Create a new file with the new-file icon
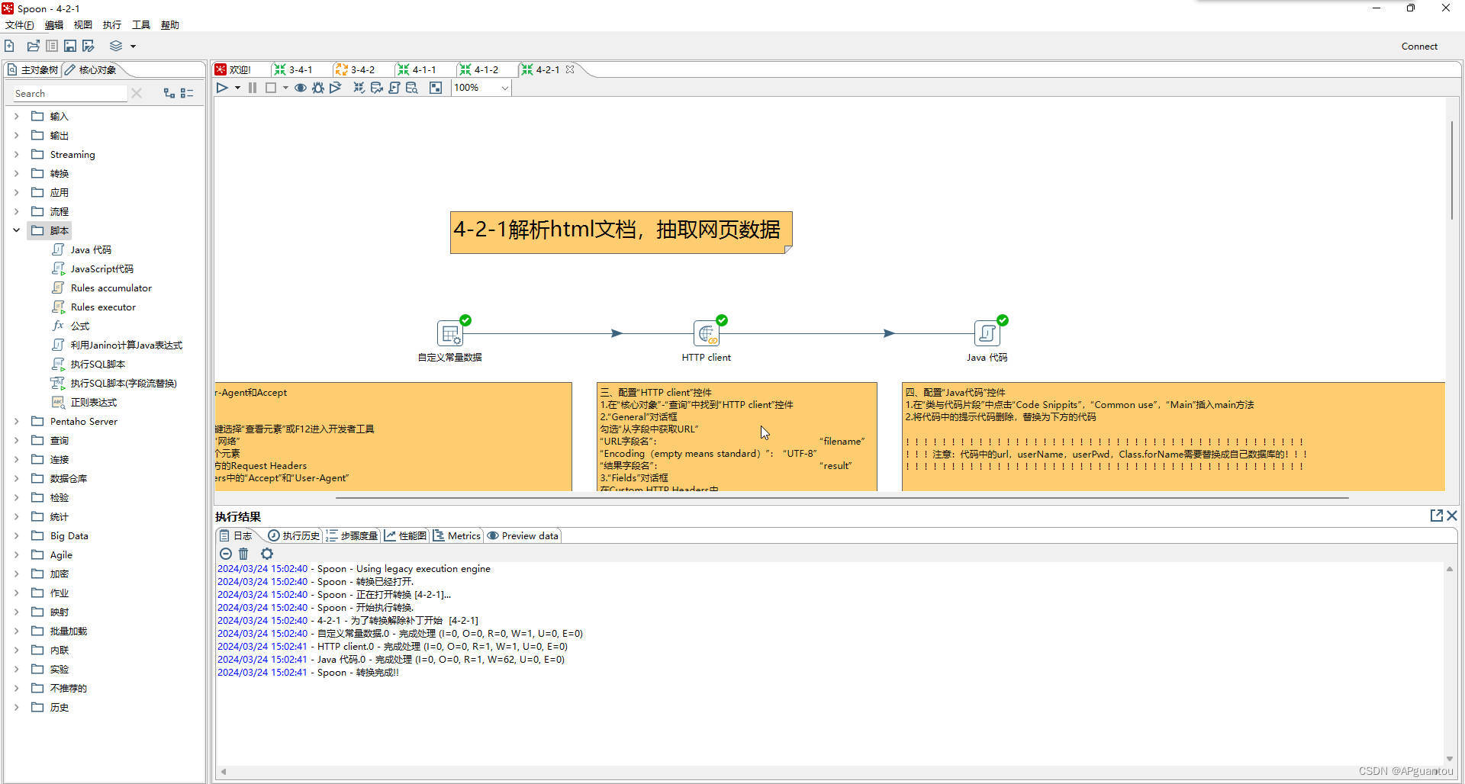This screenshot has width=1465, height=784. click(x=9, y=46)
